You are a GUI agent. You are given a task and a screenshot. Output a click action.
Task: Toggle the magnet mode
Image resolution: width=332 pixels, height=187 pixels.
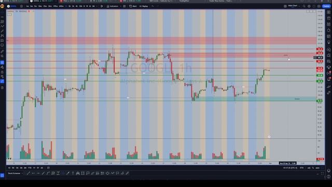coord(2,62)
